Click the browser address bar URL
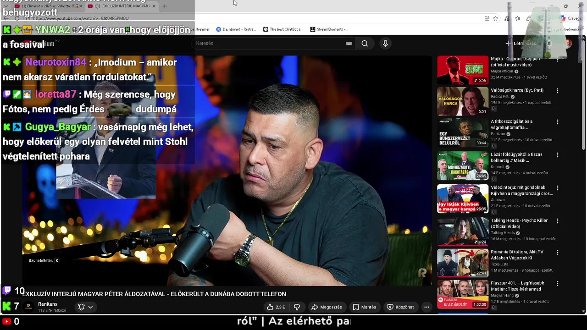This screenshot has height=330, width=587. tap(81, 18)
